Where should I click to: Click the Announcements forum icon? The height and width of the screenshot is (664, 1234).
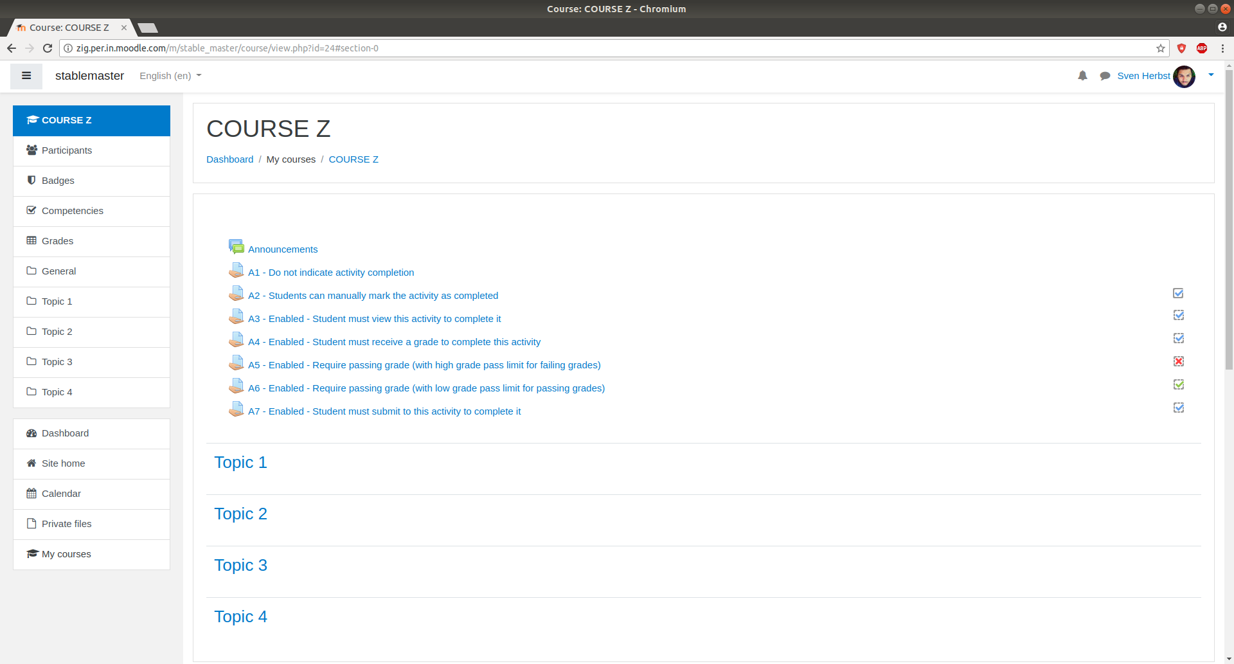(x=236, y=247)
